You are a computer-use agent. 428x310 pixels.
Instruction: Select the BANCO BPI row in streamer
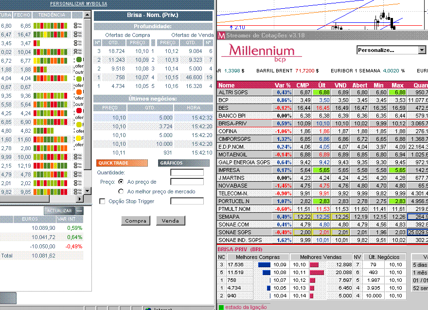pyautogui.click(x=322, y=116)
